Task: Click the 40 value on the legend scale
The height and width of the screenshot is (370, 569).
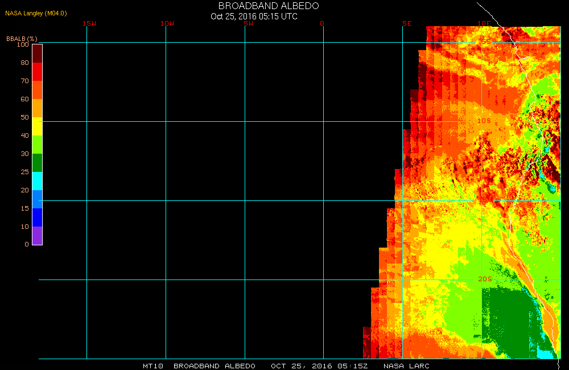Action: 24,135
